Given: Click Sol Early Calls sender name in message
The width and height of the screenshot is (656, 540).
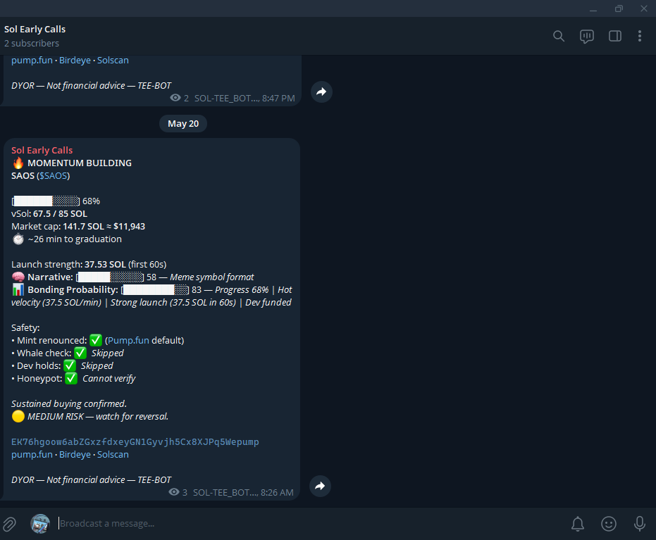Looking at the screenshot, I should (x=42, y=150).
